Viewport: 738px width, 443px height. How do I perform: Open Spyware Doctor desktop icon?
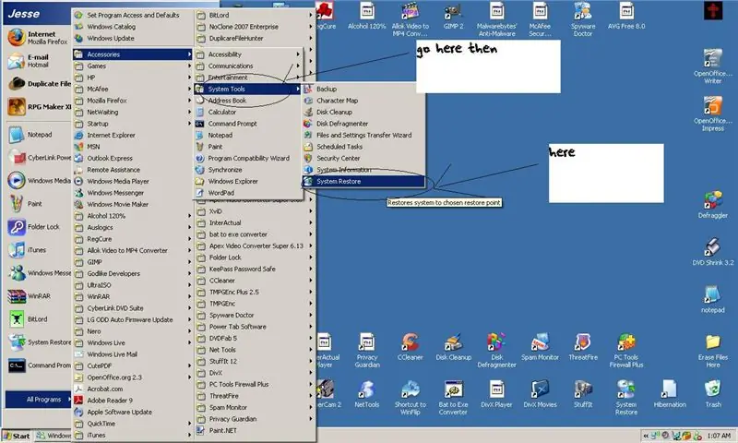pos(583,19)
